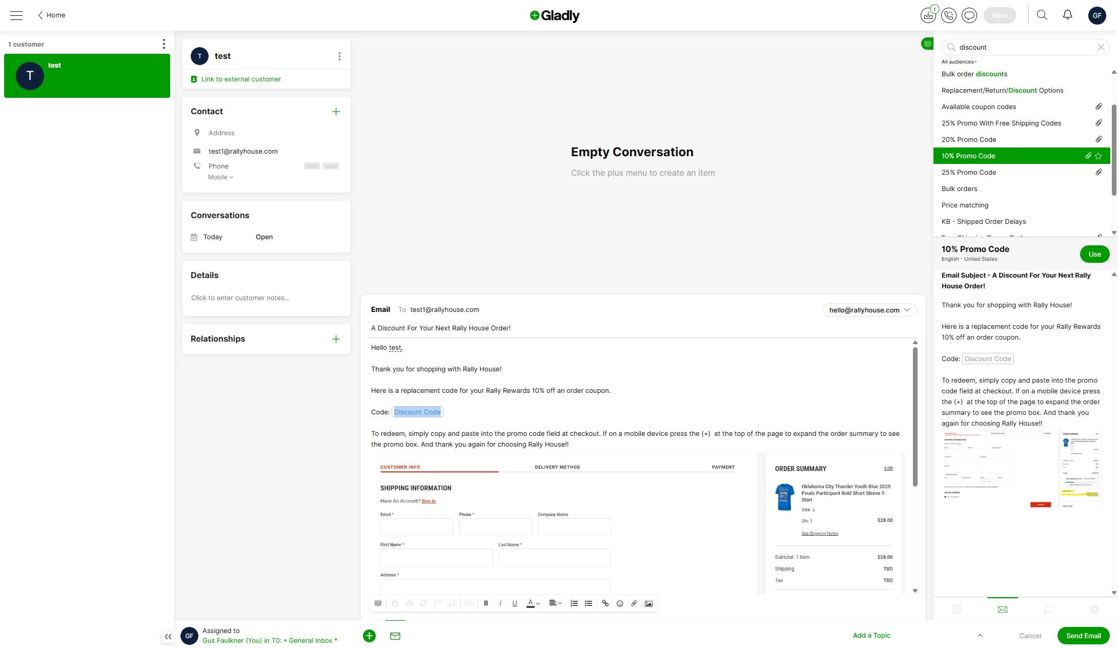Open the emoji picker
This screenshot has height=651, width=1118.
(x=620, y=603)
